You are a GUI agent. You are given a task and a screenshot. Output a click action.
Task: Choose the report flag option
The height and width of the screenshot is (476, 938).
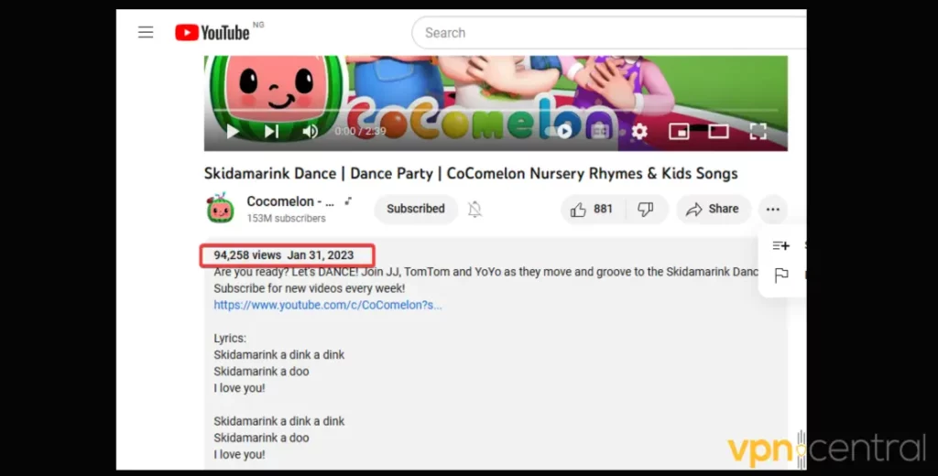[781, 276]
